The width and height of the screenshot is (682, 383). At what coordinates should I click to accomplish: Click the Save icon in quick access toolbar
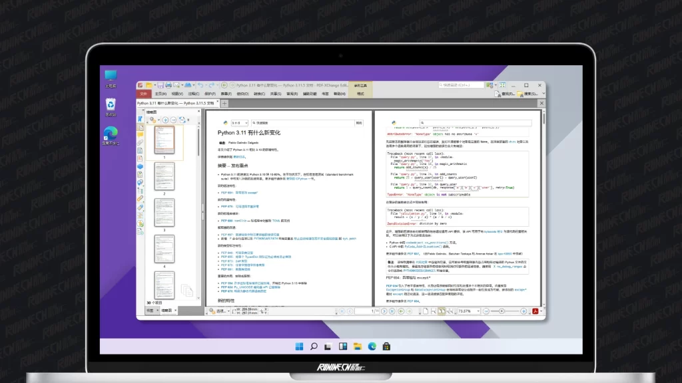(x=160, y=86)
